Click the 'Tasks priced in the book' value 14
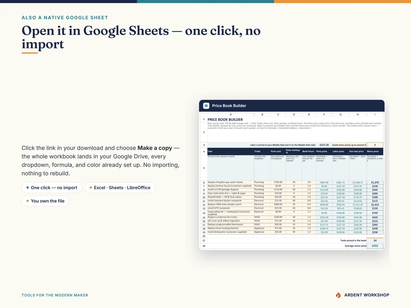The height and width of the screenshot is (308, 411). [x=375, y=240]
